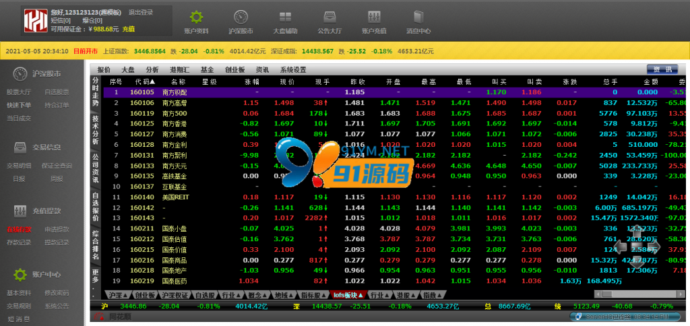Open the 指标股▲ bottom tab dropdown
690x326 pixels.
(x=313, y=295)
